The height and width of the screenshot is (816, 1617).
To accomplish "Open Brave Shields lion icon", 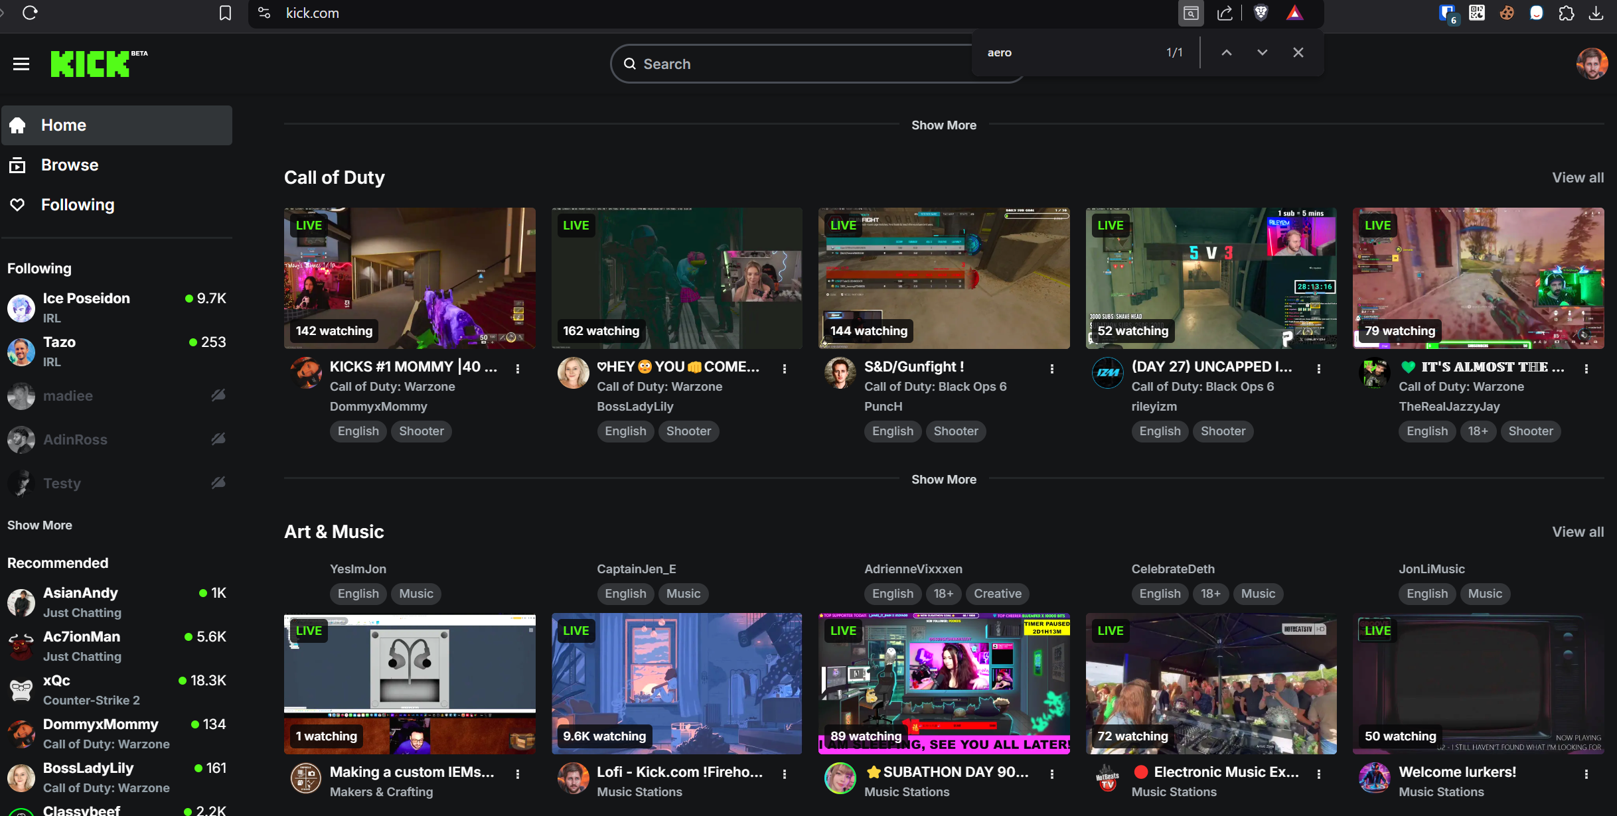I will [1261, 13].
